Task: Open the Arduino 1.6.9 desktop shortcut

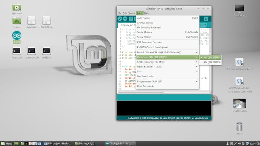Action: 17,37
